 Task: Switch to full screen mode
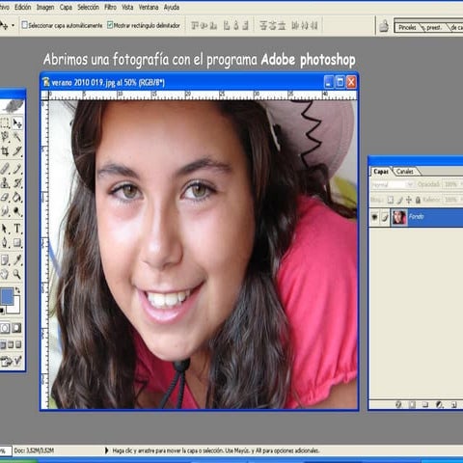click(18, 345)
